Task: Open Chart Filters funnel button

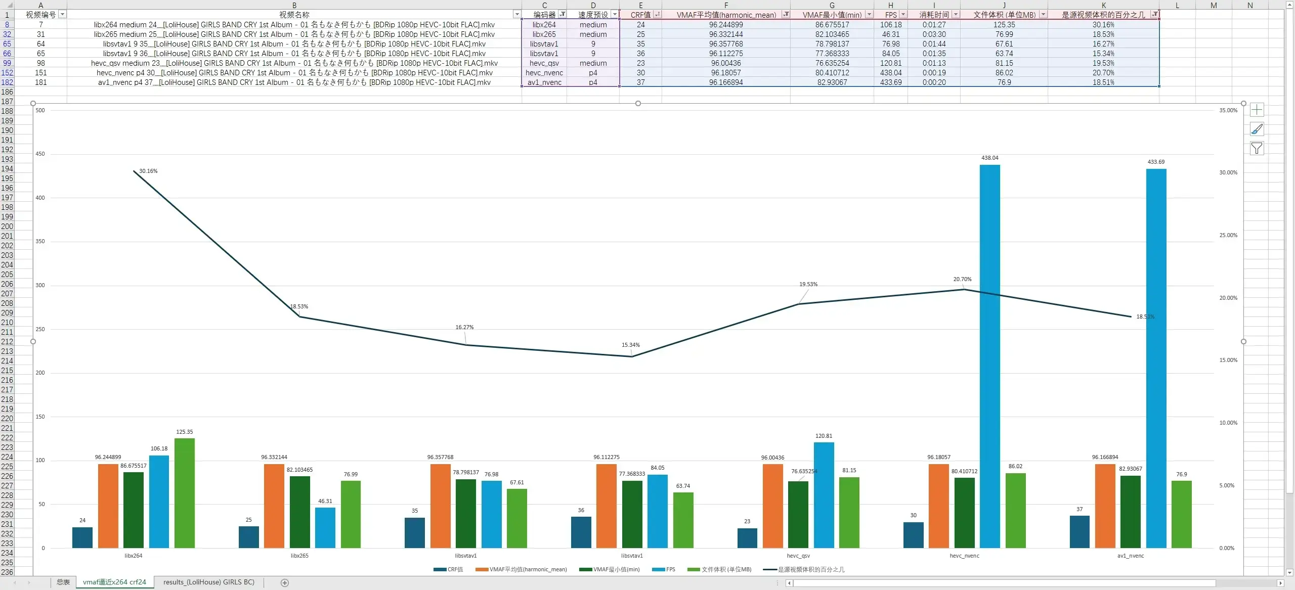Action: [1257, 148]
